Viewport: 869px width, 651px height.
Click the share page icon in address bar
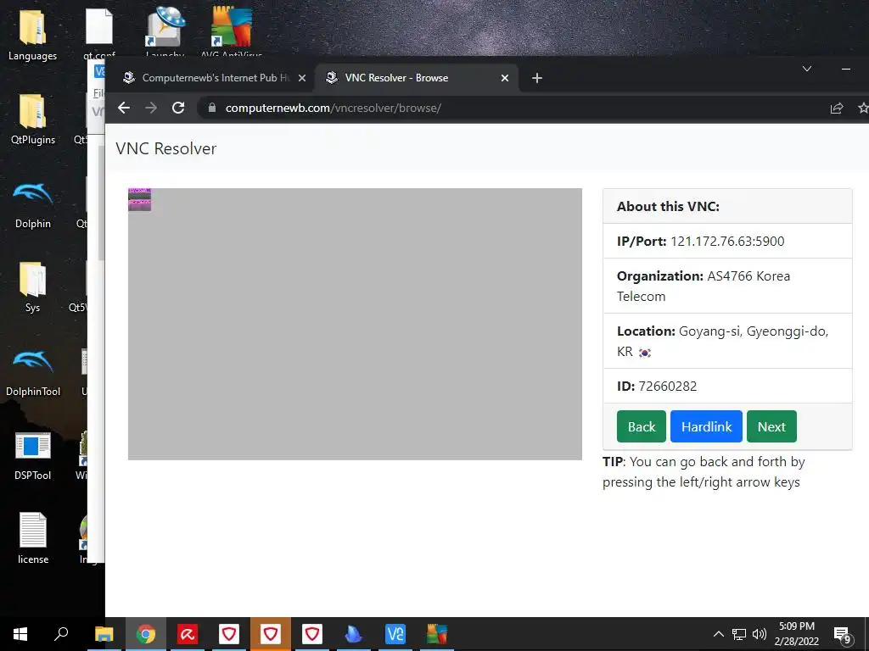tap(836, 108)
